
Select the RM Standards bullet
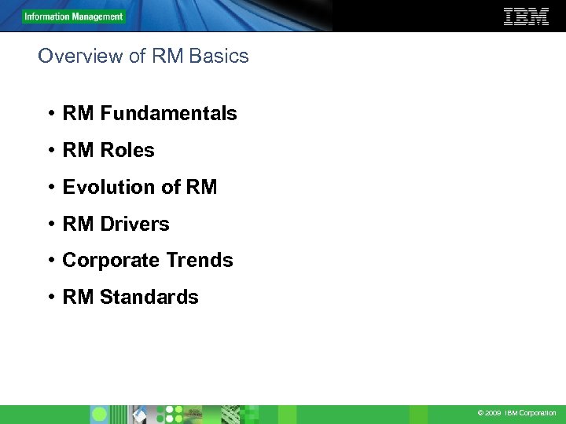click(x=130, y=297)
